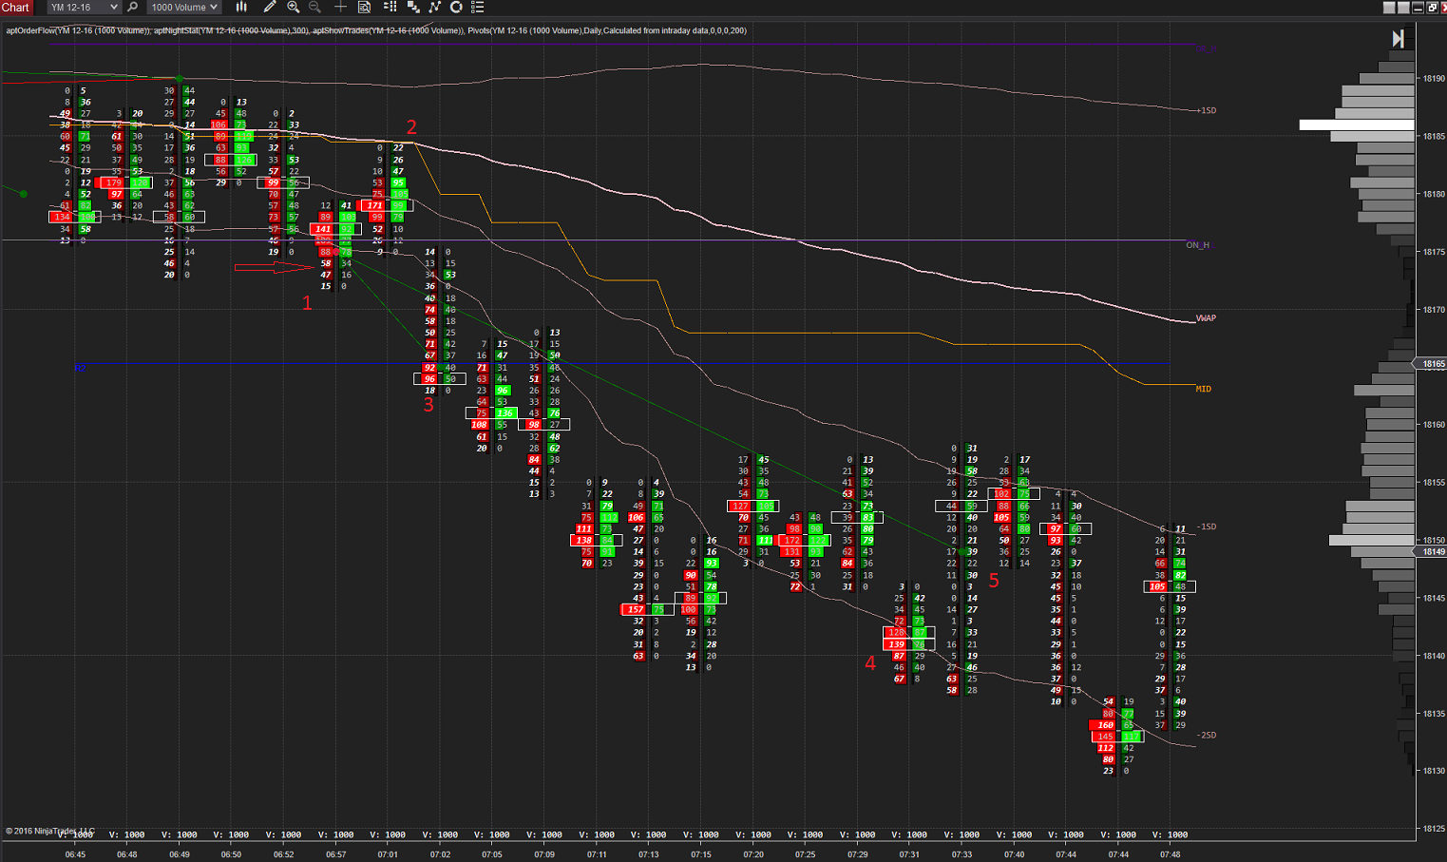Click the 07:01 time axis label
1447x862 pixels.
[388, 854]
